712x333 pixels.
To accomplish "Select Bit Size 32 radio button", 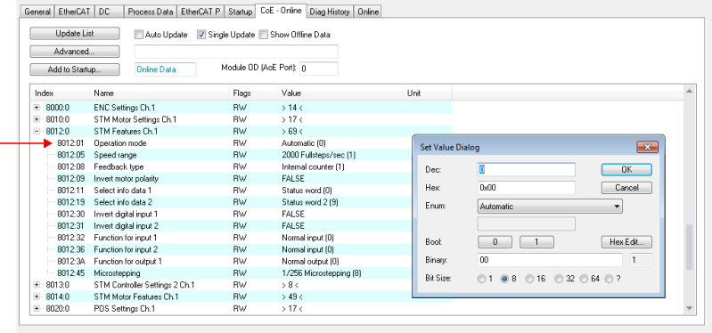I will point(559,279).
